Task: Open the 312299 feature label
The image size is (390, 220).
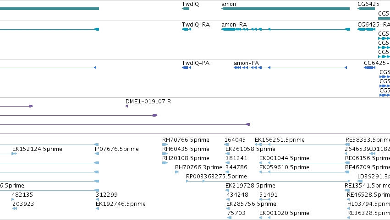Action: tap(107, 195)
